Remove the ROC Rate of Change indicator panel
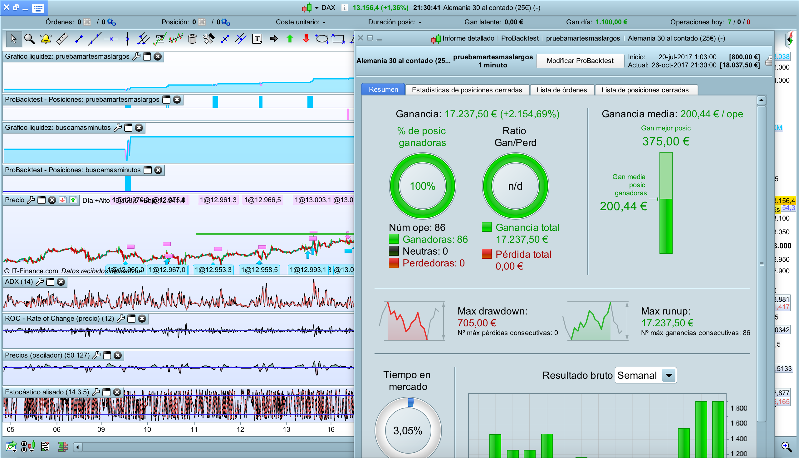 click(x=142, y=319)
